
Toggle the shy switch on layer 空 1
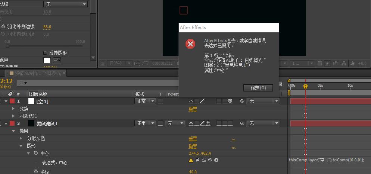[x=191, y=101]
